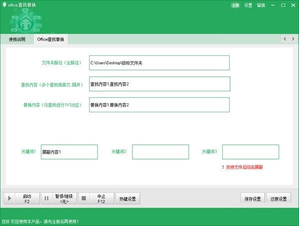Open the 注册 menu in title bar
299x226 pixels.
pos(235,5)
